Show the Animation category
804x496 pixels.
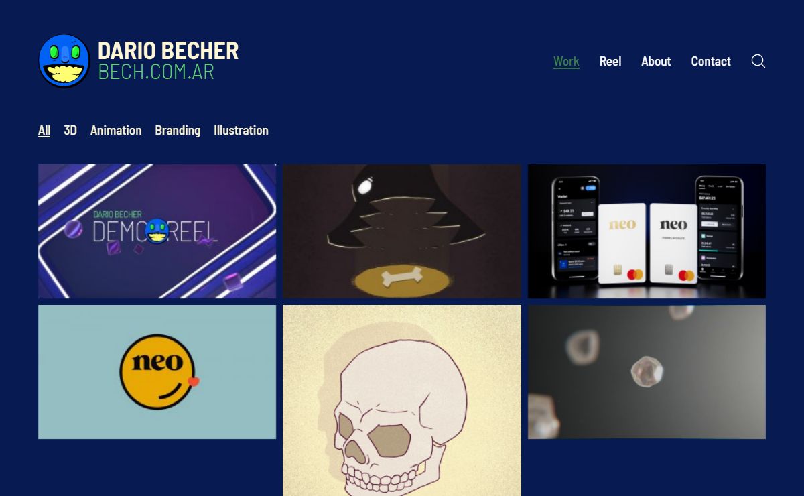tap(116, 130)
